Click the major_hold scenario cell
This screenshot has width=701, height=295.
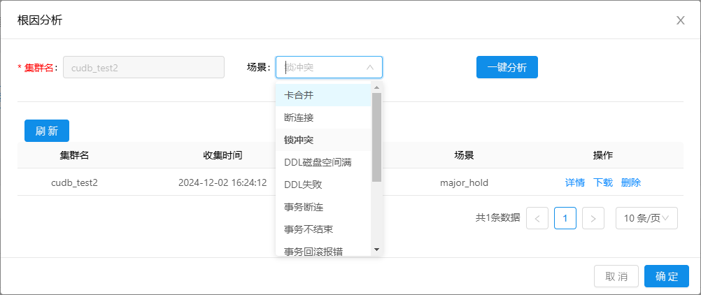[464, 182]
